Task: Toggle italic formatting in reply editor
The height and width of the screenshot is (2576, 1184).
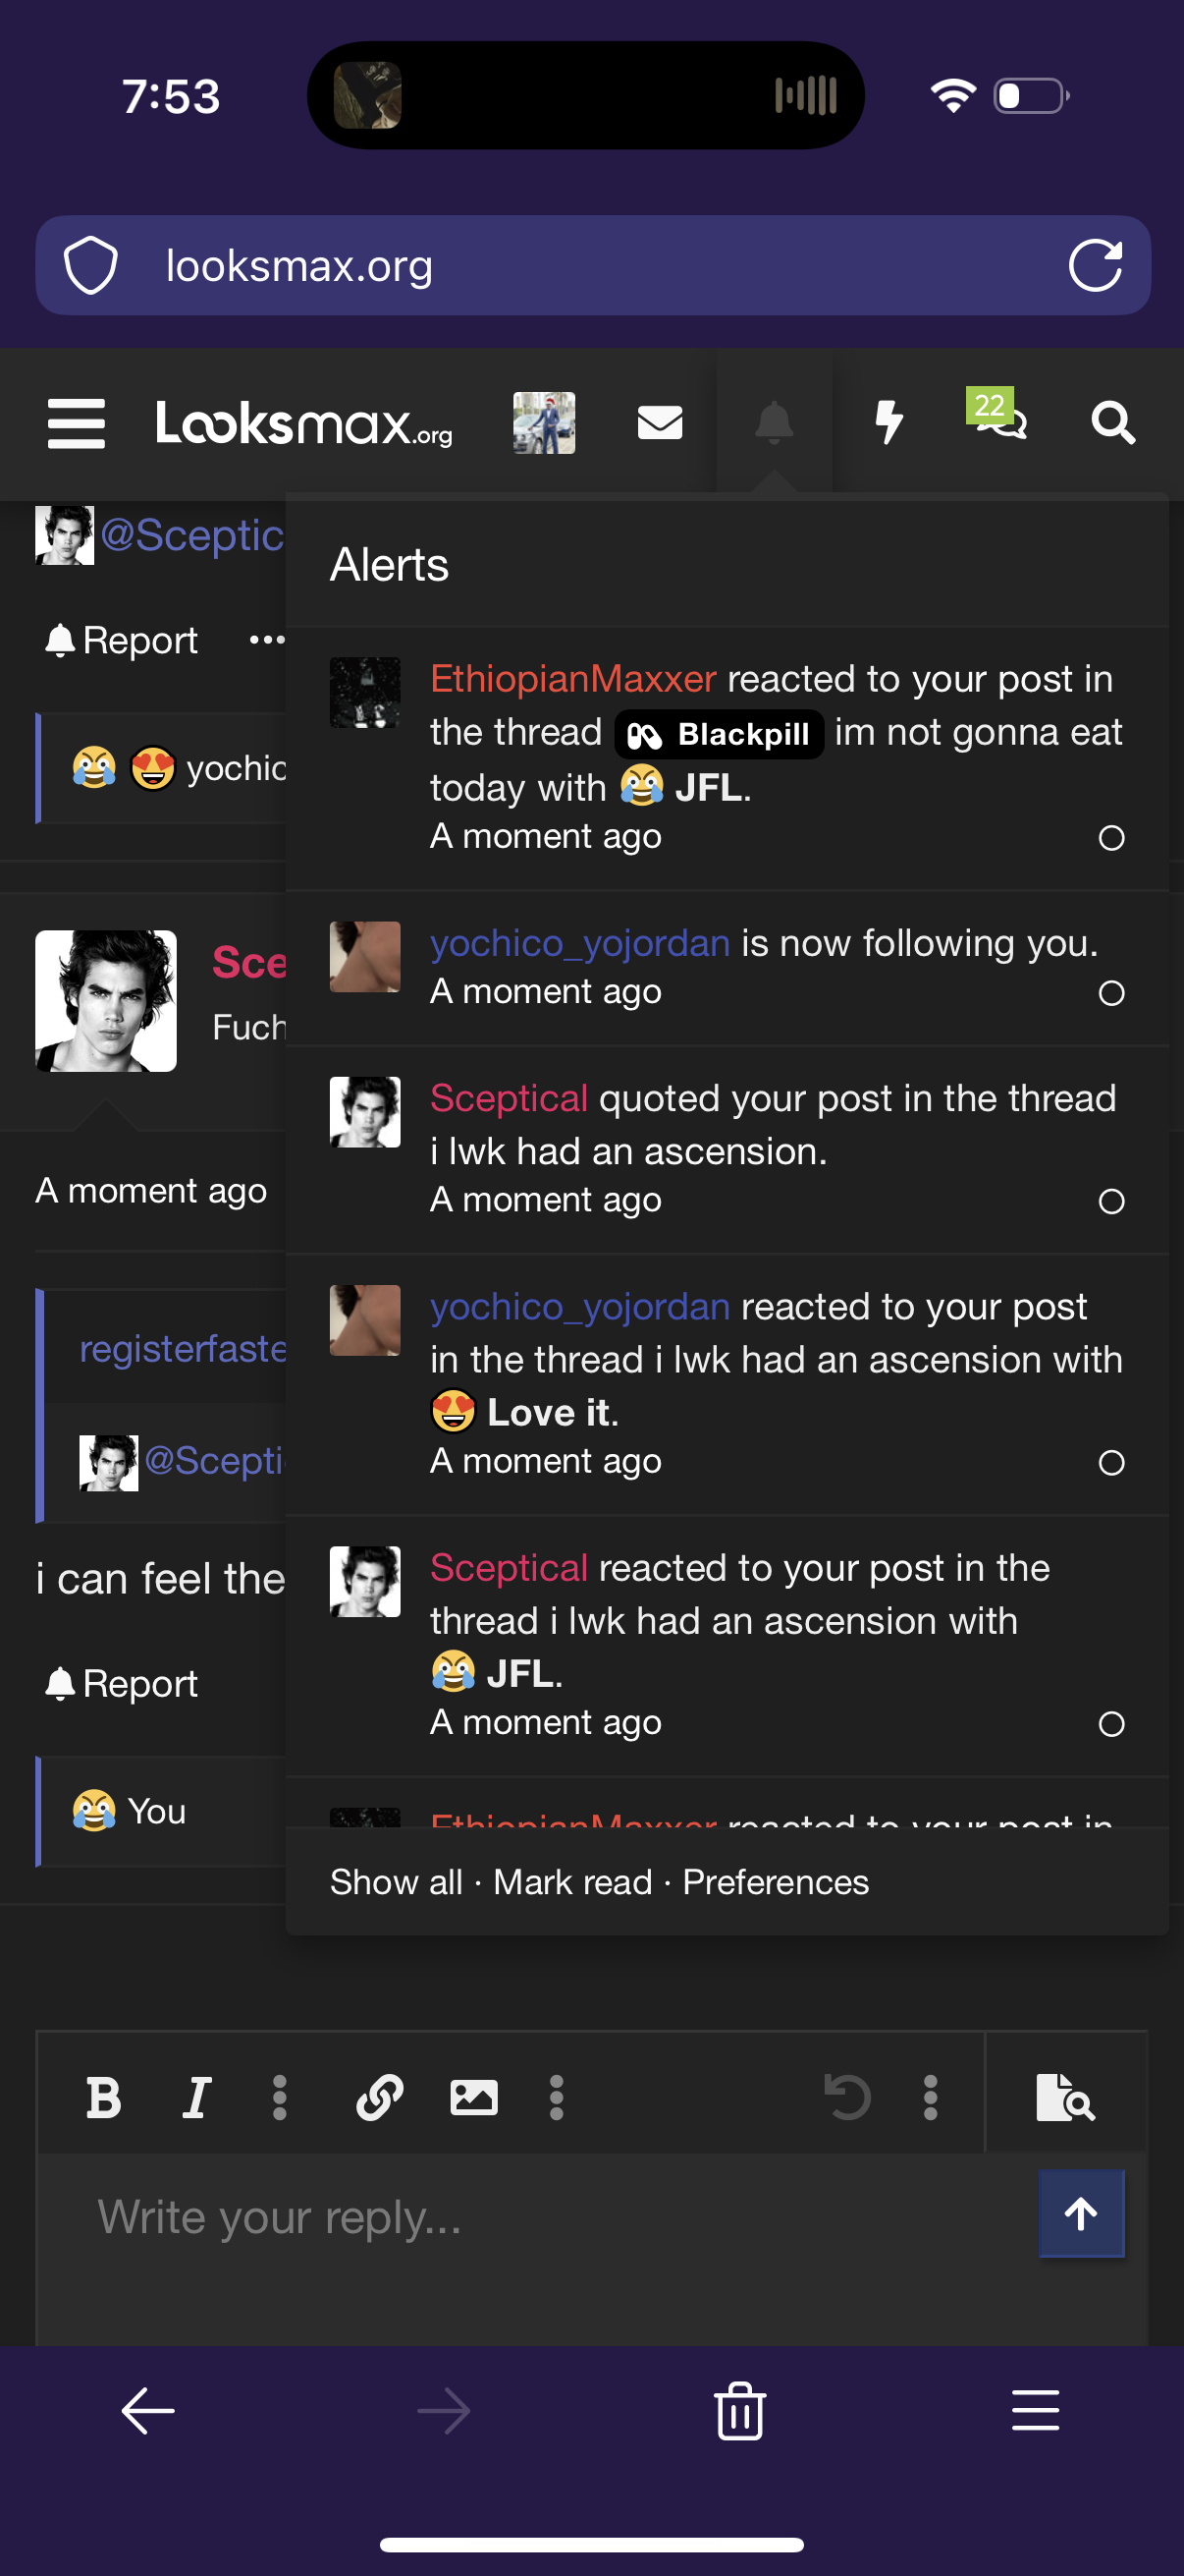Action: tap(196, 2097)
